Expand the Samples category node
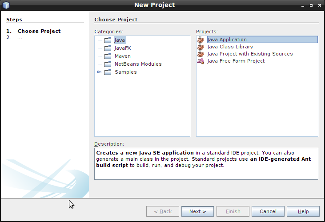The image size is (325, 222). click(99, 72)
